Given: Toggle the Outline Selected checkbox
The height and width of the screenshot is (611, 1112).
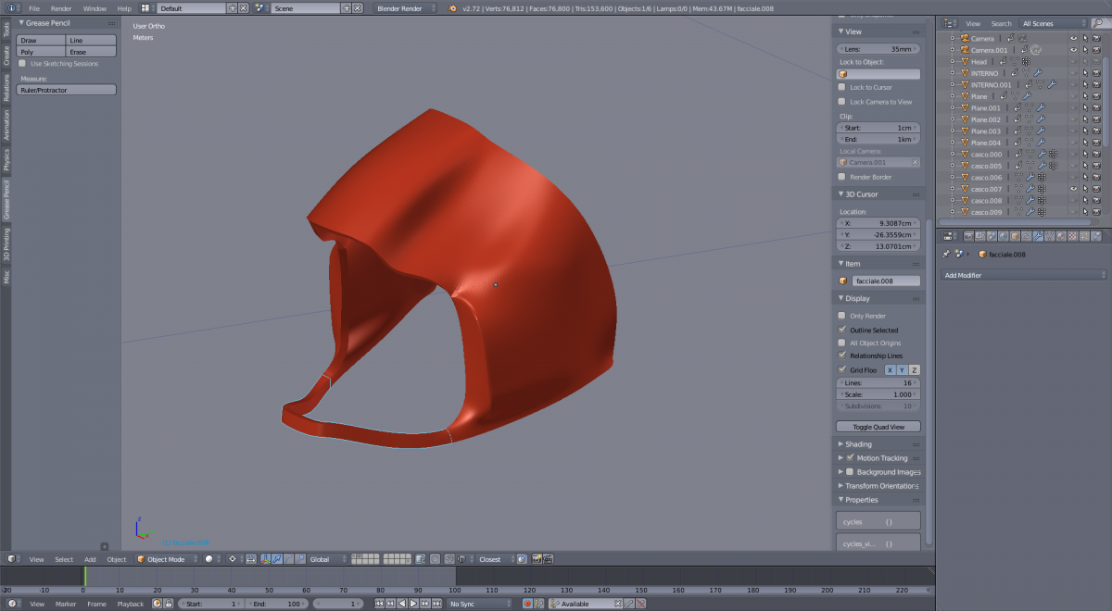Looking at the screenshot, I should coord(841,330).
